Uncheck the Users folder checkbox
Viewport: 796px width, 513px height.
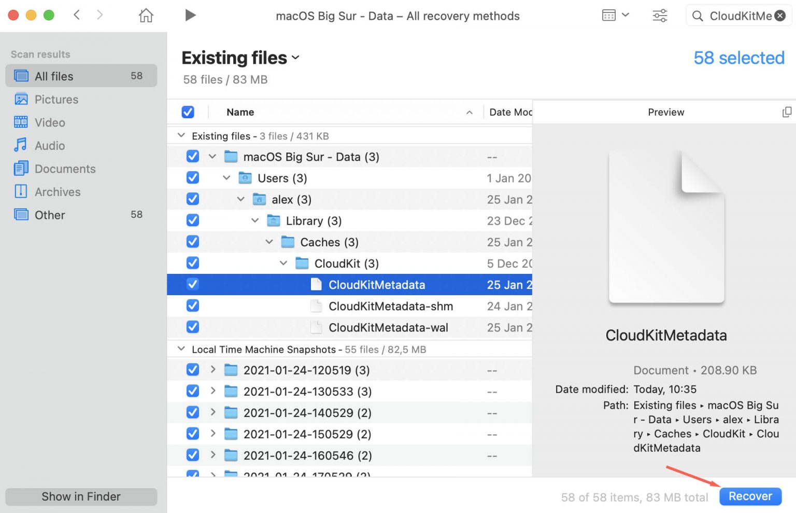(x=192, y=177)
